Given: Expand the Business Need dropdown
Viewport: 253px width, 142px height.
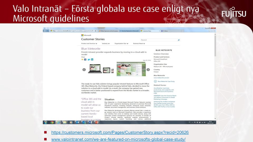Looking at the screenshot, I should [139, 43].
